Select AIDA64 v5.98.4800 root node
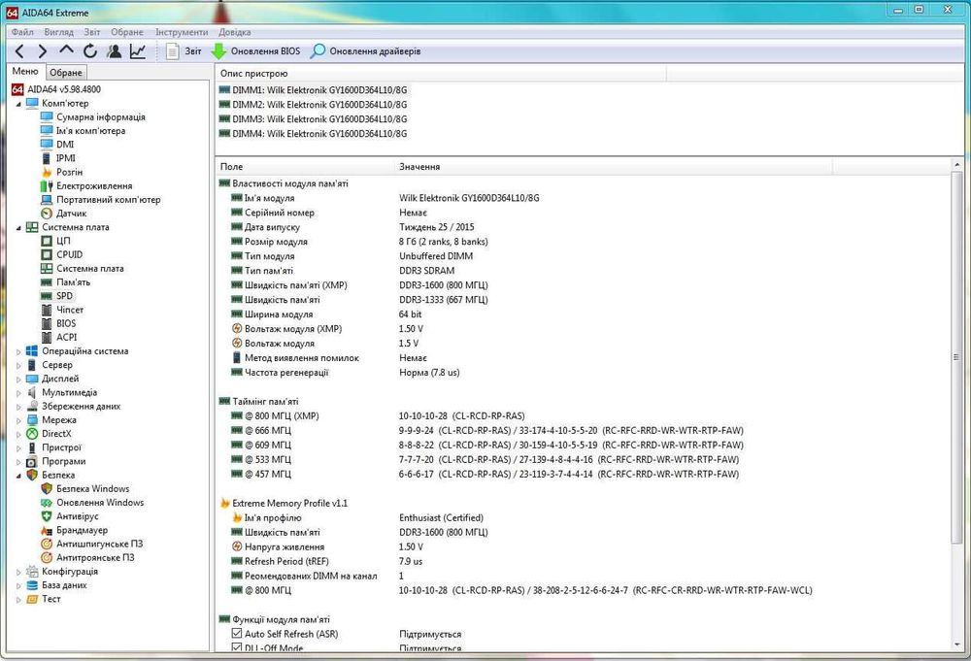The width and height of the screenshot is (971, 661). pyautogui.click(x=55, y=89)
